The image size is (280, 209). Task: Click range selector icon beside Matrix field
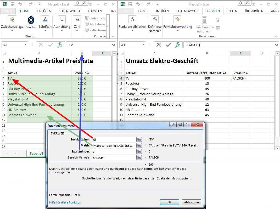(x=139, y=146)
